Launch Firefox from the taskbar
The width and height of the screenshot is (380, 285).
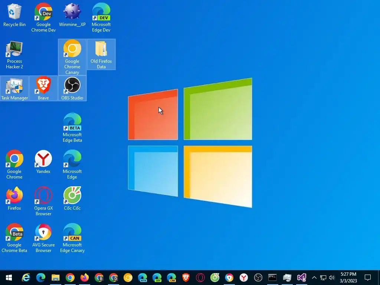(84, 278)
